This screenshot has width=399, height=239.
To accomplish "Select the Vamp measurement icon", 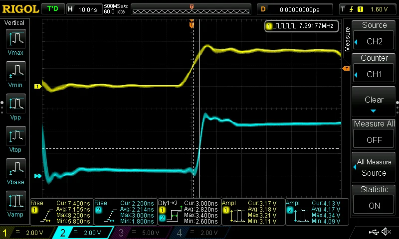I will (15, 201).
